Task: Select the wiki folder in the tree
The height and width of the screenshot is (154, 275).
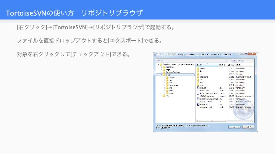Action: pyautogui.click(x=168, y=96)
